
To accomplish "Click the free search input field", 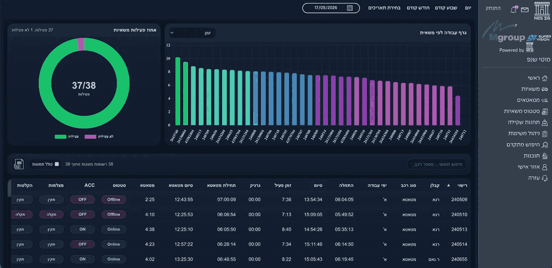I will coord(437,164).
